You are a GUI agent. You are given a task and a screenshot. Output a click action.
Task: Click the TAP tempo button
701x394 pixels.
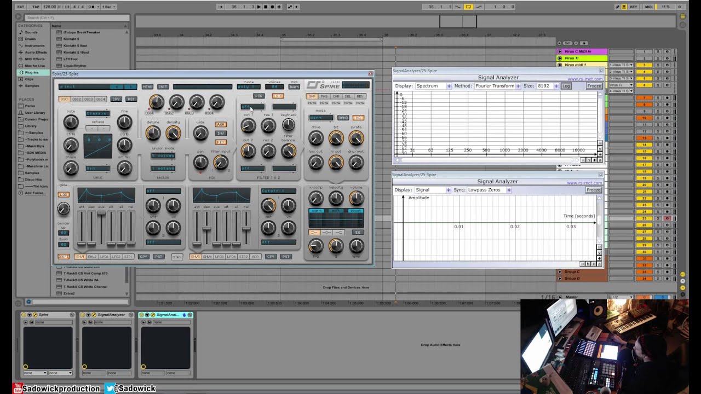tap(36, 7)
